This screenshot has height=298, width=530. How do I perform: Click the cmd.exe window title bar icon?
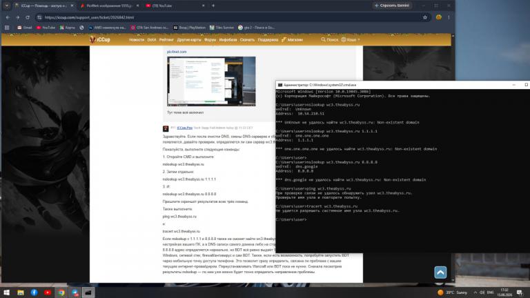pyautogui.click(x=280, y=85)
